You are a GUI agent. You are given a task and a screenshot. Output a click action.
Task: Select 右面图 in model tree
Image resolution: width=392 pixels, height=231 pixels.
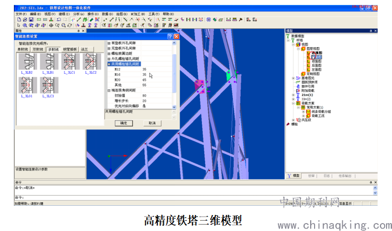(316, 61)
